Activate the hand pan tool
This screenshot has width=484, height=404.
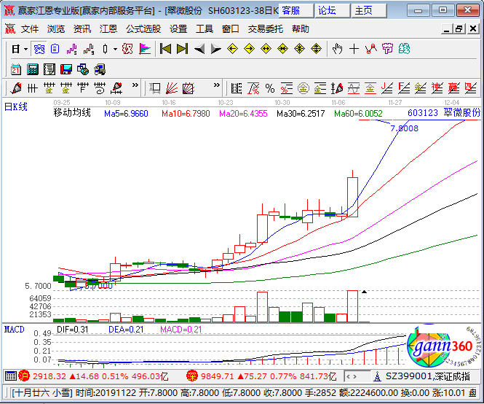click(x=337, y=49)
